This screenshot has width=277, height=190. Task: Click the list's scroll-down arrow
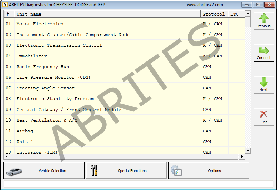pyautogui.click(x=248, y=151)
